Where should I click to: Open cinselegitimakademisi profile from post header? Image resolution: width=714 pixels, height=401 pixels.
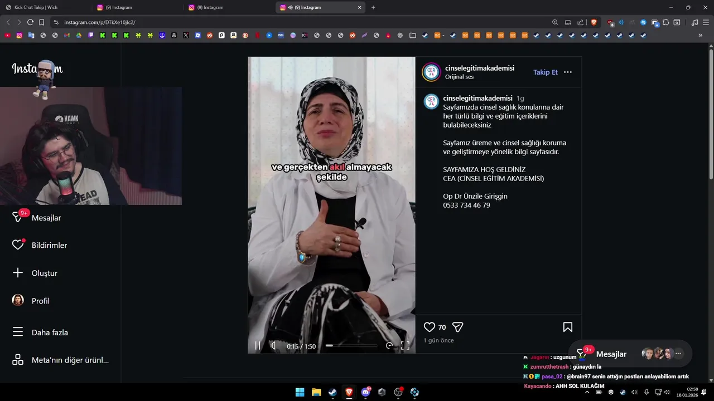click(480, 68)
